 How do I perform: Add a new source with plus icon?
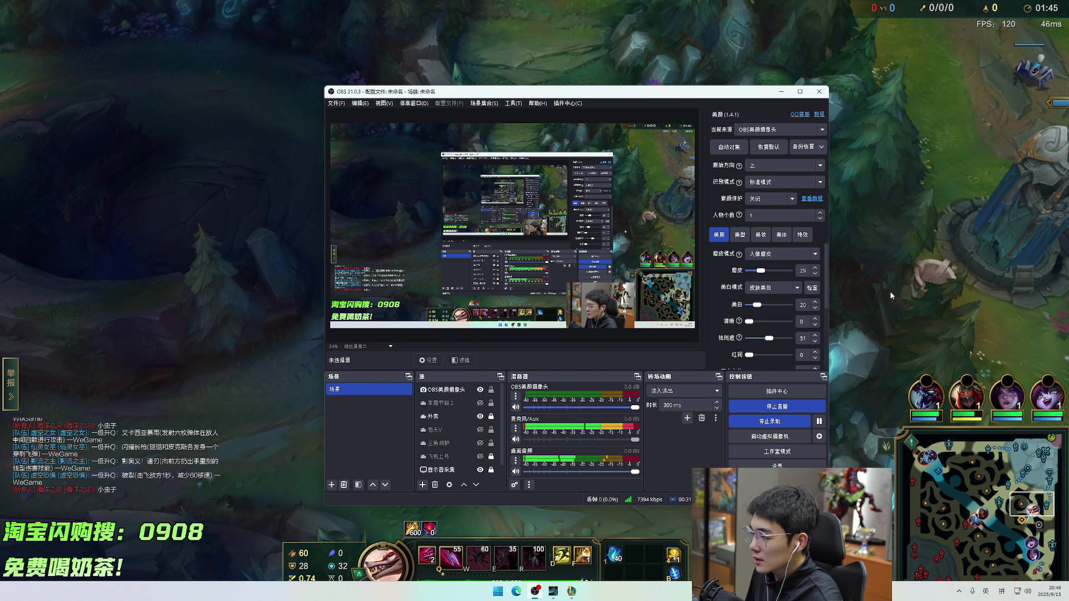[423, 485]
